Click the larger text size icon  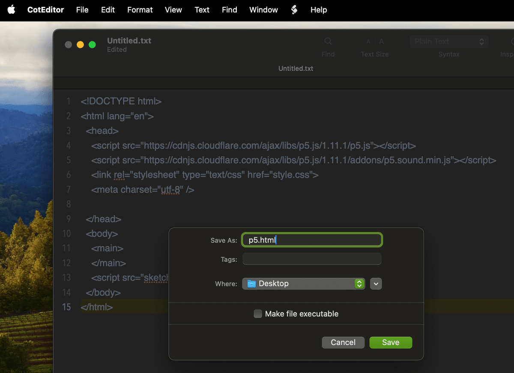(x=381, y=42)
